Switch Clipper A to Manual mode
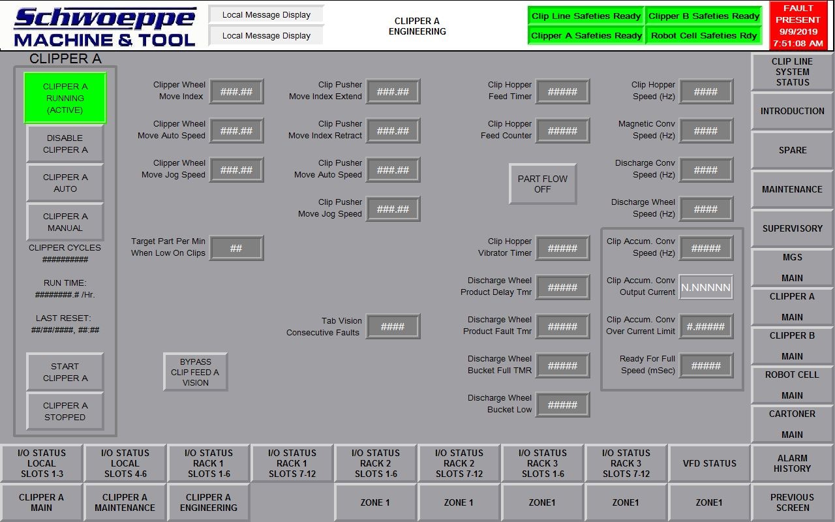The width and height of the screenshot is (835, 522). tap(65, 222)
